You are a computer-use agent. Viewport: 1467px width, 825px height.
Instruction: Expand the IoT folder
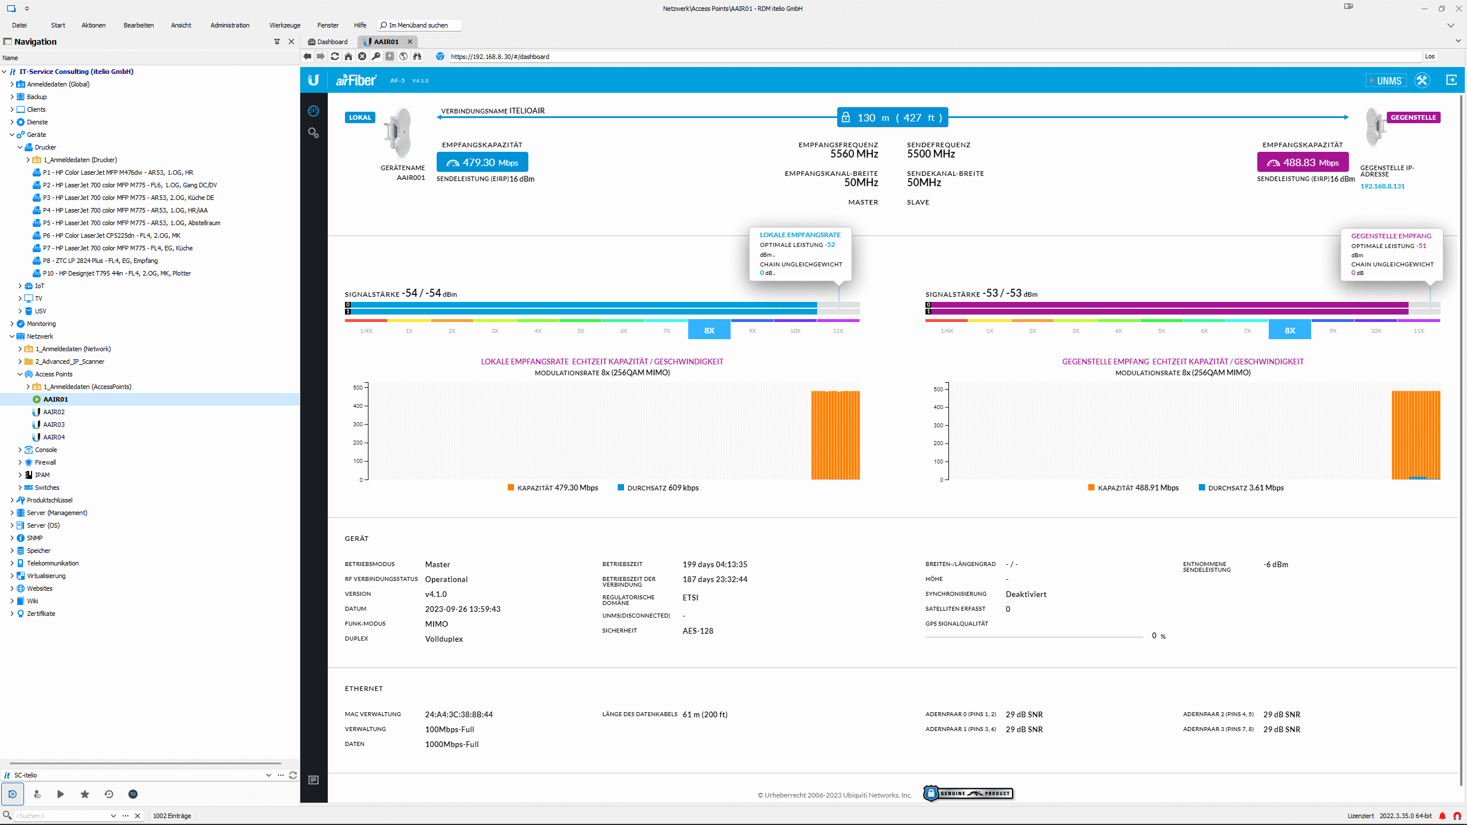[x=19, y=286]
